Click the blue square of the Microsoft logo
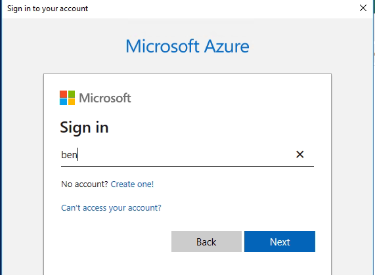The image size is (375, 275). pos(63,102)
